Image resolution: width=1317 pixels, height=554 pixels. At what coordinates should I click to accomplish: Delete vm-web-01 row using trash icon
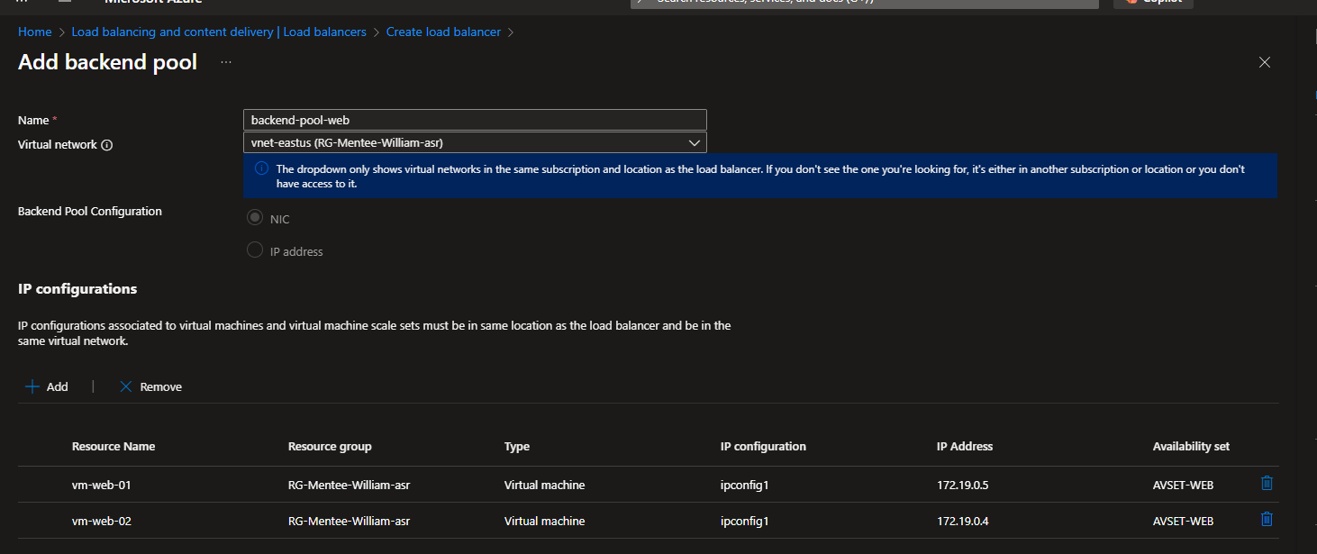[x=1267, y=484]
